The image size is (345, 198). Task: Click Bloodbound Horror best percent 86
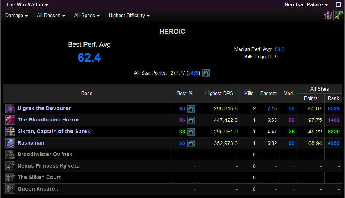coord(182,120)
